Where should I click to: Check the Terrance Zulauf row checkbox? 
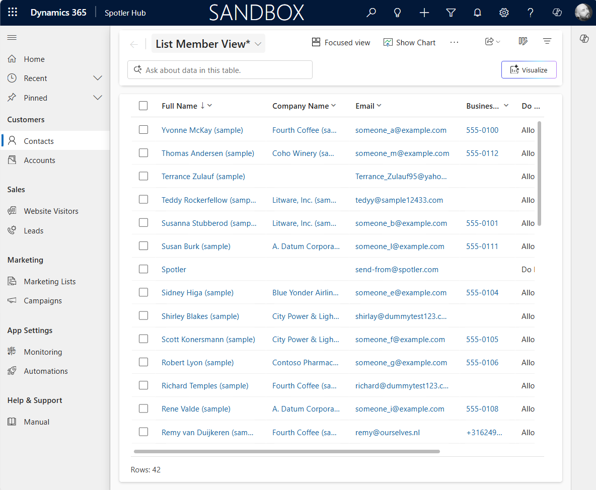point(143,176)
